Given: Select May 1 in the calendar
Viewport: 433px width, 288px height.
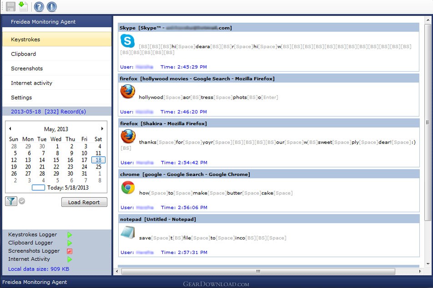Looking at the screenshot, I should click(x=57, y=146).
